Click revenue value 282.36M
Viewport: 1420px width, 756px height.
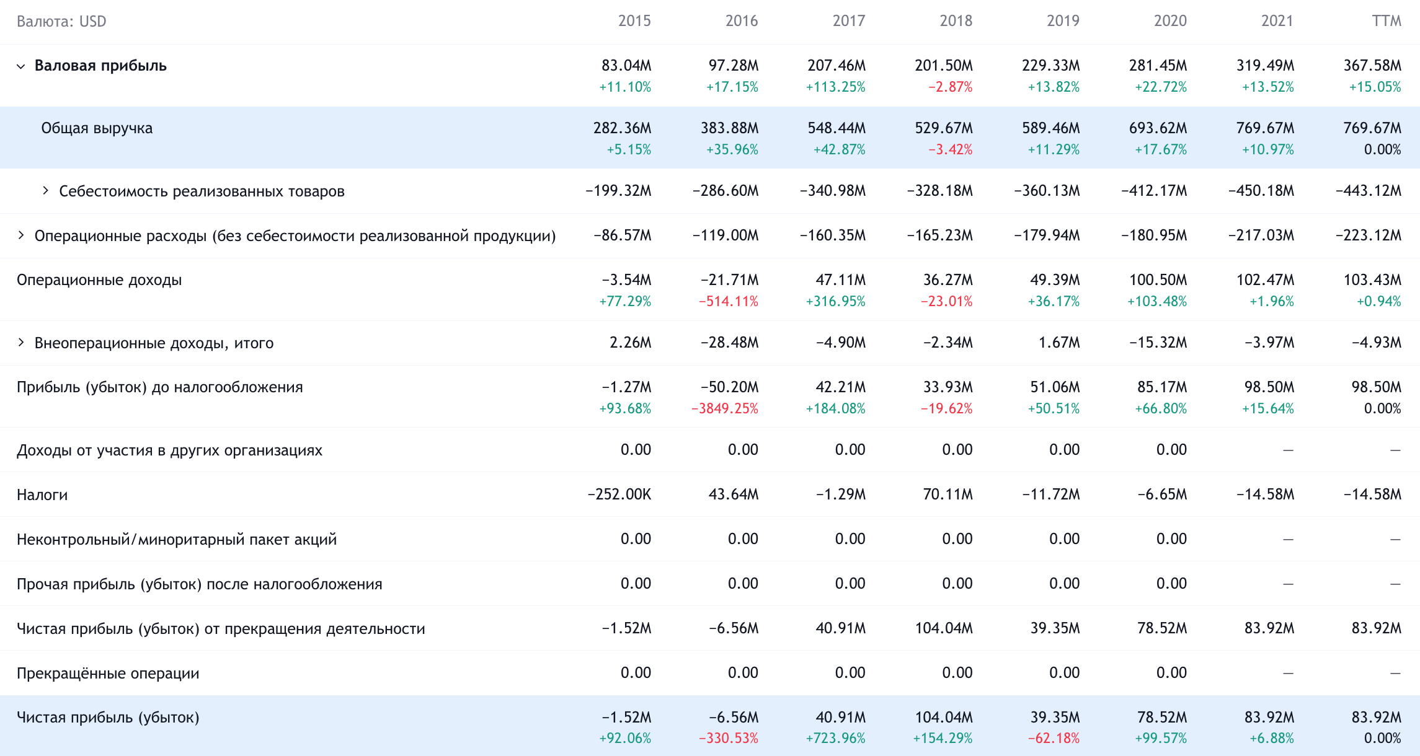pos(623,128)
